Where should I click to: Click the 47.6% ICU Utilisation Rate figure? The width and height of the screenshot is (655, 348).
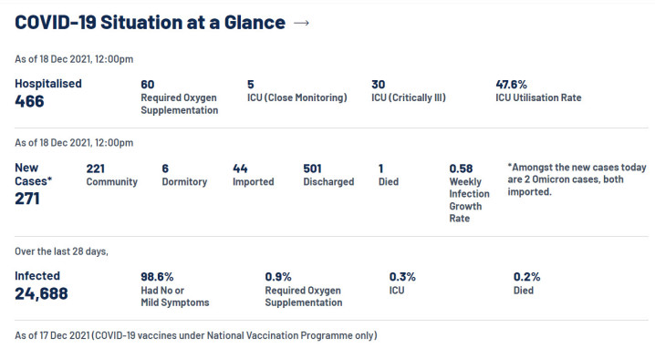[538, 91]
